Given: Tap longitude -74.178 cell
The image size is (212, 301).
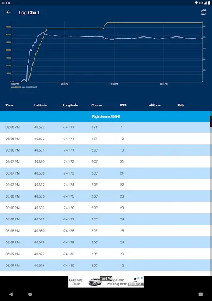Looking at the screenshot, I should tap(68, 231).
